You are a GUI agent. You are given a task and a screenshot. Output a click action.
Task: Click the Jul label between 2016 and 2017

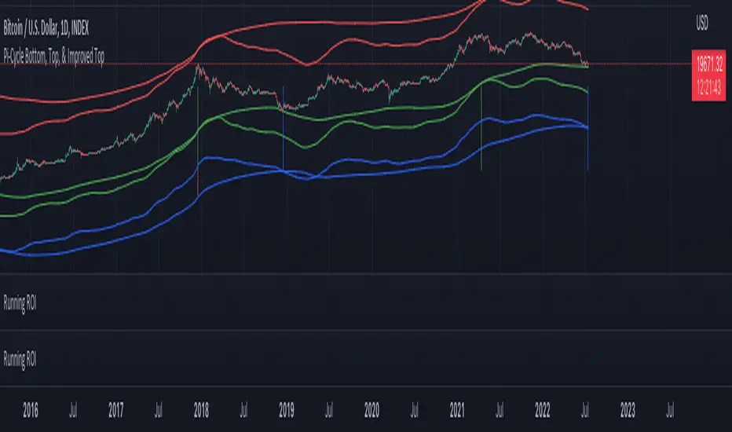[73, 408]
